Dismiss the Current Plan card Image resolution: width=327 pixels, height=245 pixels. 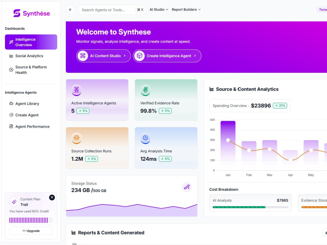[x=52, y=197]
